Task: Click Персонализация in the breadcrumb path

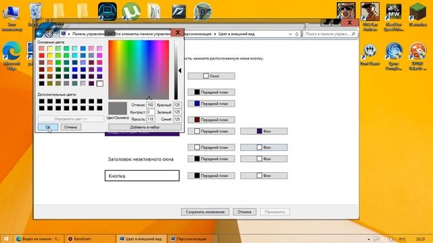Action: [x=198, y=34]
